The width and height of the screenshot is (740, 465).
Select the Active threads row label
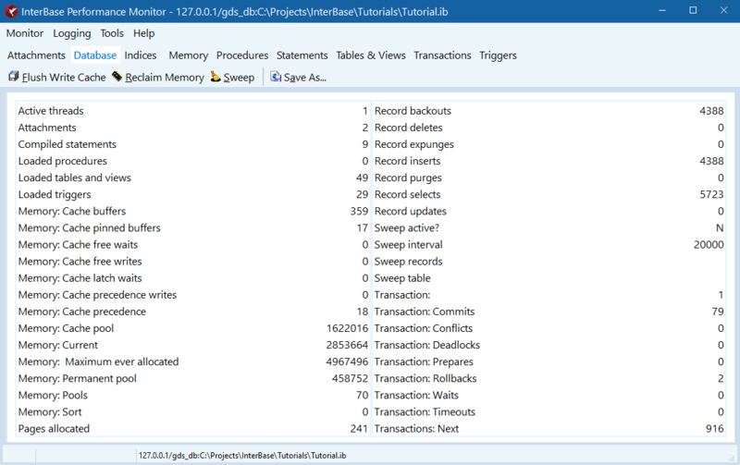point(51,111)
